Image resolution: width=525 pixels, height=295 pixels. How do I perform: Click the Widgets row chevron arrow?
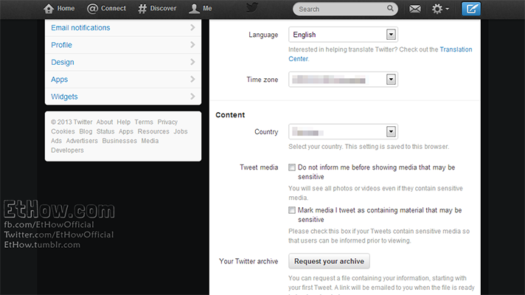tap(192, 97)
